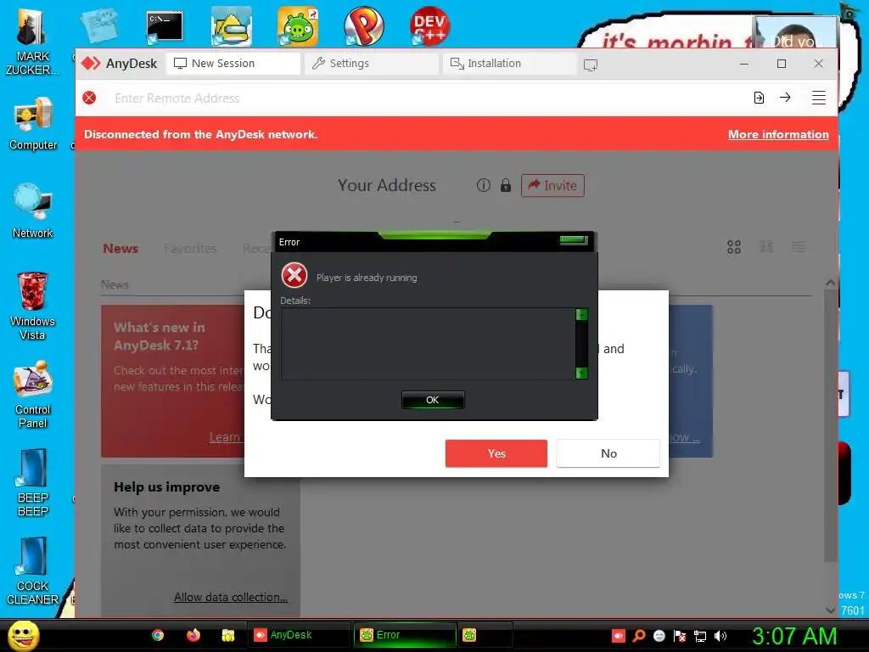Screen dimensions: 869x652
Task: Open the Bad Piggies desktop icon
Action: click(x=298, y=26)
